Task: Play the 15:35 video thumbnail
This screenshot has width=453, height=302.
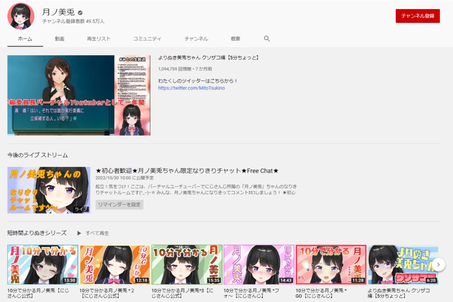Action: tap(187, 264)
